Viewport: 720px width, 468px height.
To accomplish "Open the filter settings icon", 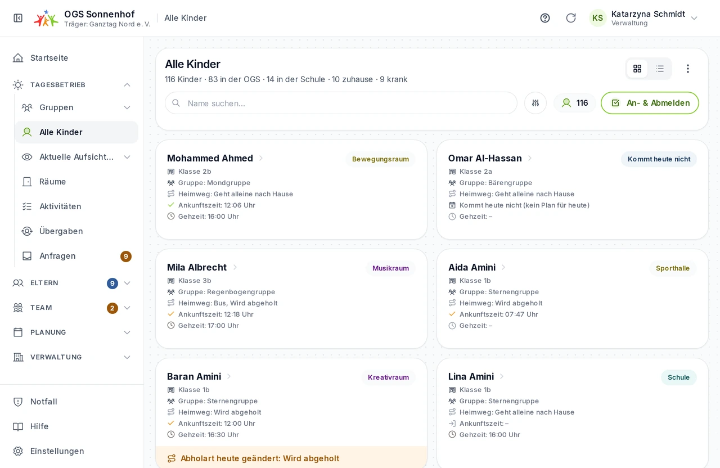I will pyautogui.click(x=535, y=103).
